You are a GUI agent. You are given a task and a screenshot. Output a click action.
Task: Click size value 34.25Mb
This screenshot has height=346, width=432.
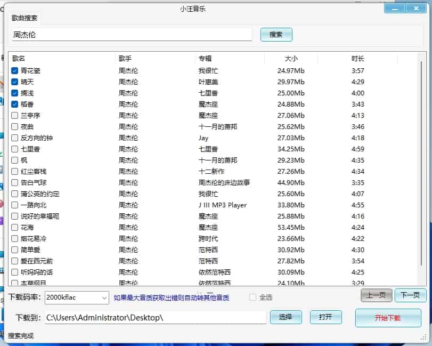point(291,149)
